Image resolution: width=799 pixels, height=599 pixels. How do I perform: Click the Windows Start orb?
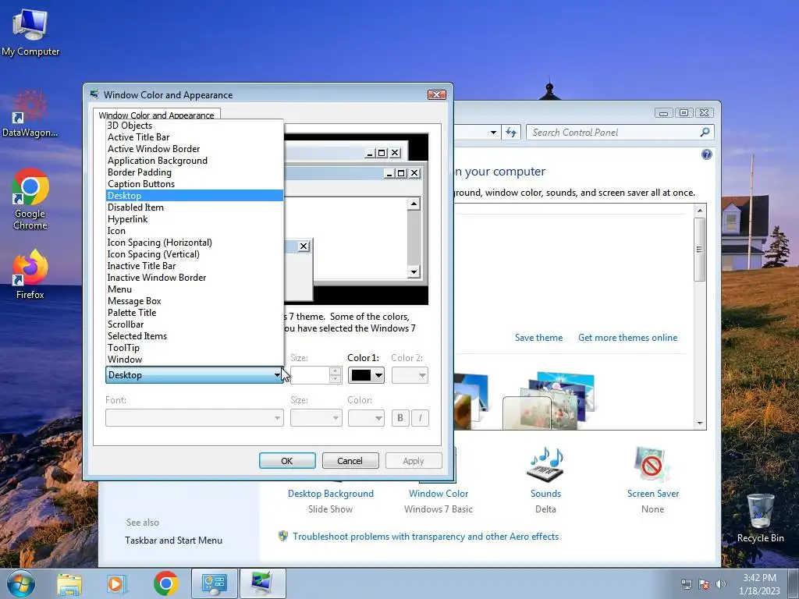tap(21, 583)
